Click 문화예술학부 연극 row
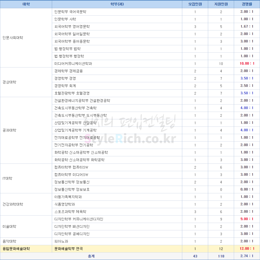Viewport: 260px width, 260px height. pos(156,249)
